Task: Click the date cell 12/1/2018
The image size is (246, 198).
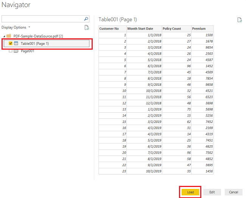Action: coord(144,103)
